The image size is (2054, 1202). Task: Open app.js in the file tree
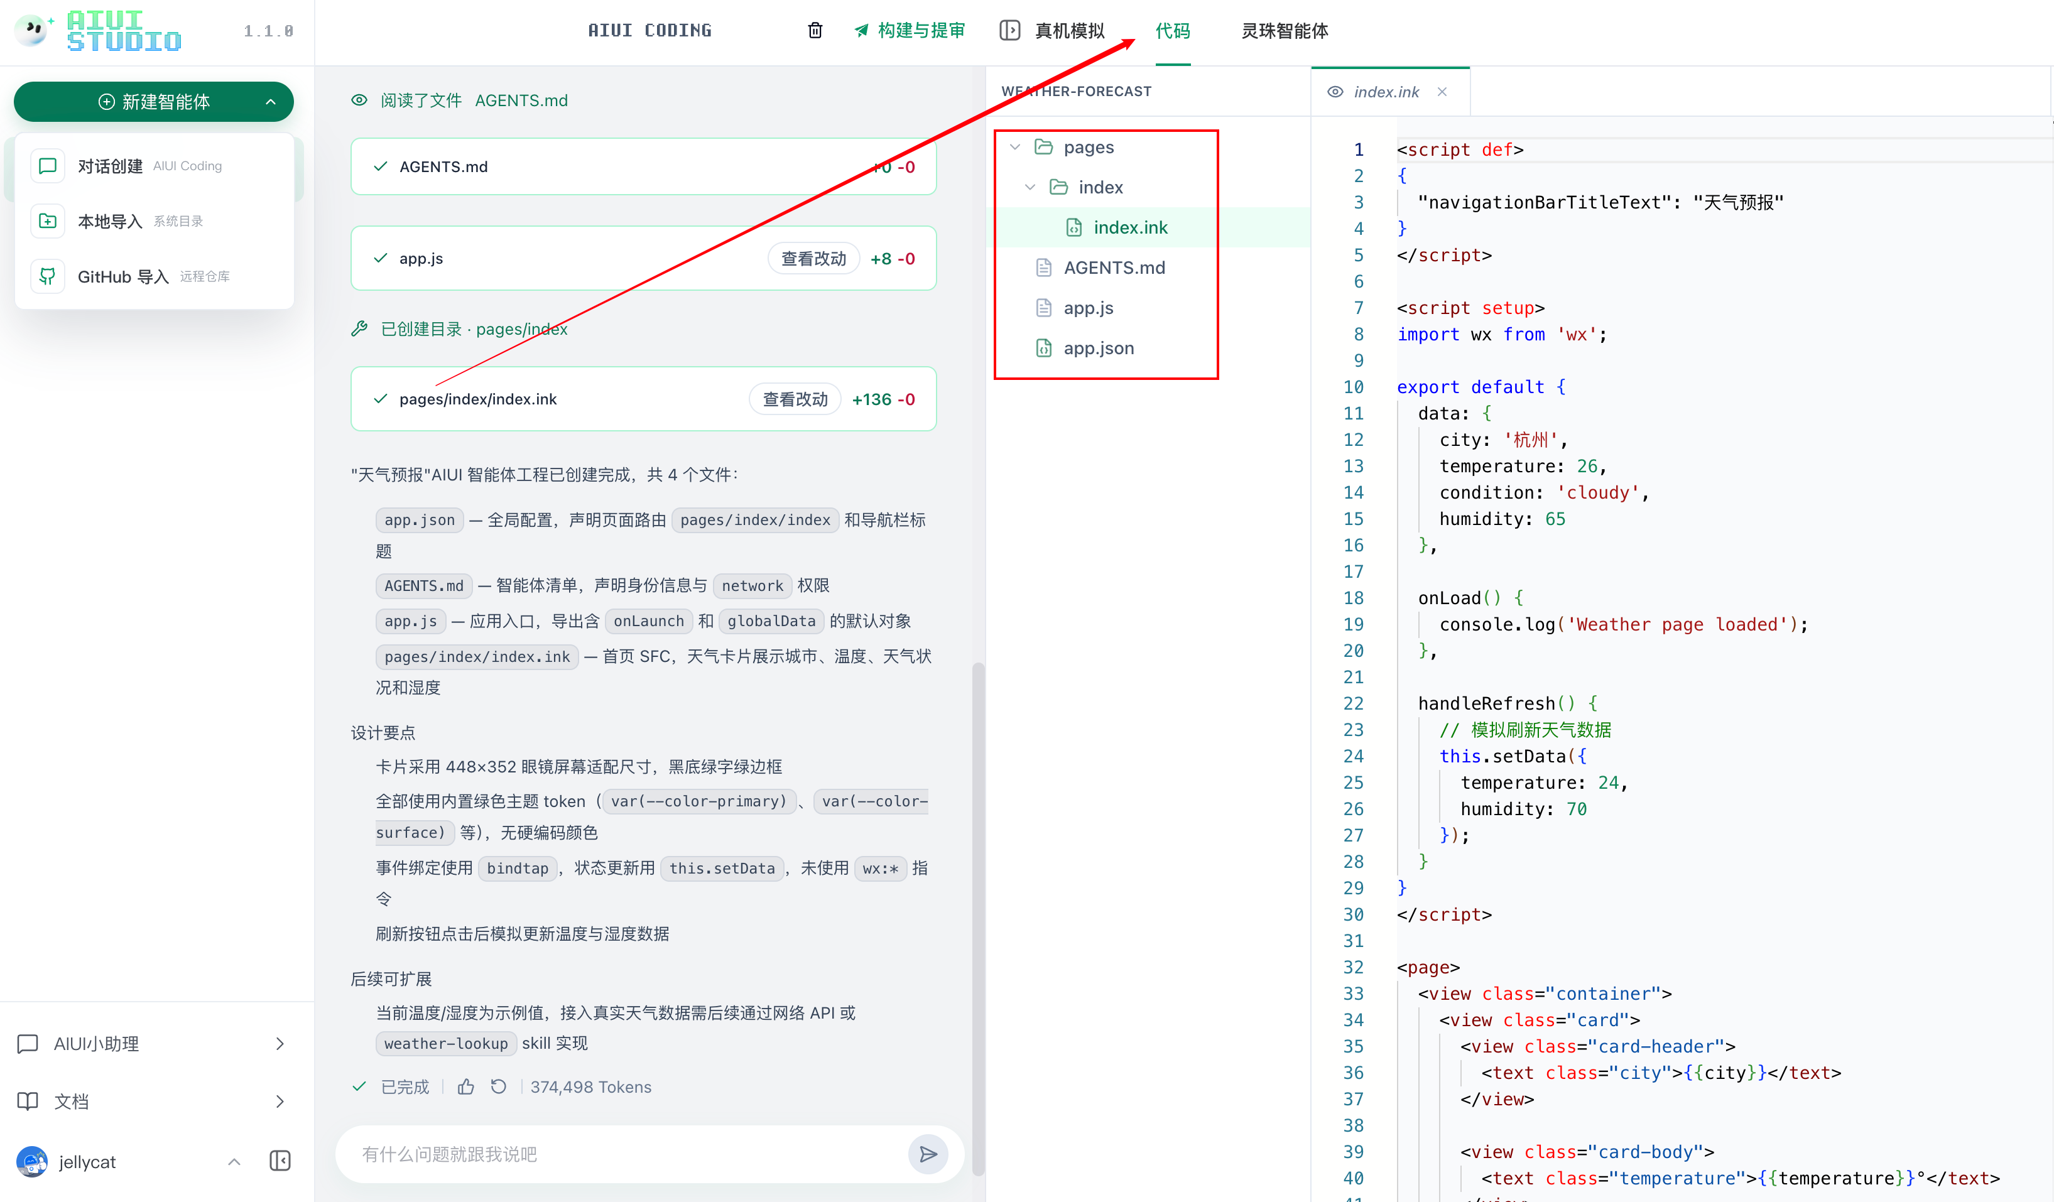1088,308
